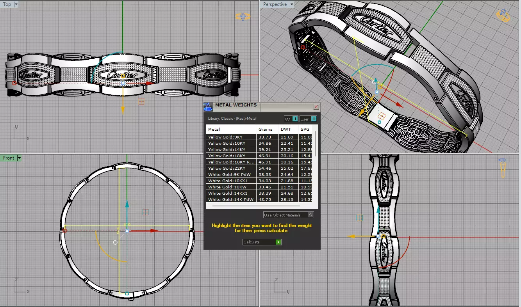Select the Yellow Gold:10KY row
Screen dimensions: 521x307
[x=259, y=143]
